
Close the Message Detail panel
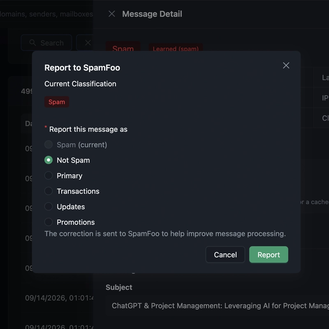pyautogui.click(x=111, y=14)
